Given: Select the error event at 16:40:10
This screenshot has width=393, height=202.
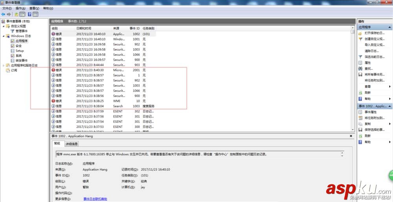Looking at the screenshot, I should pos(103,34).
